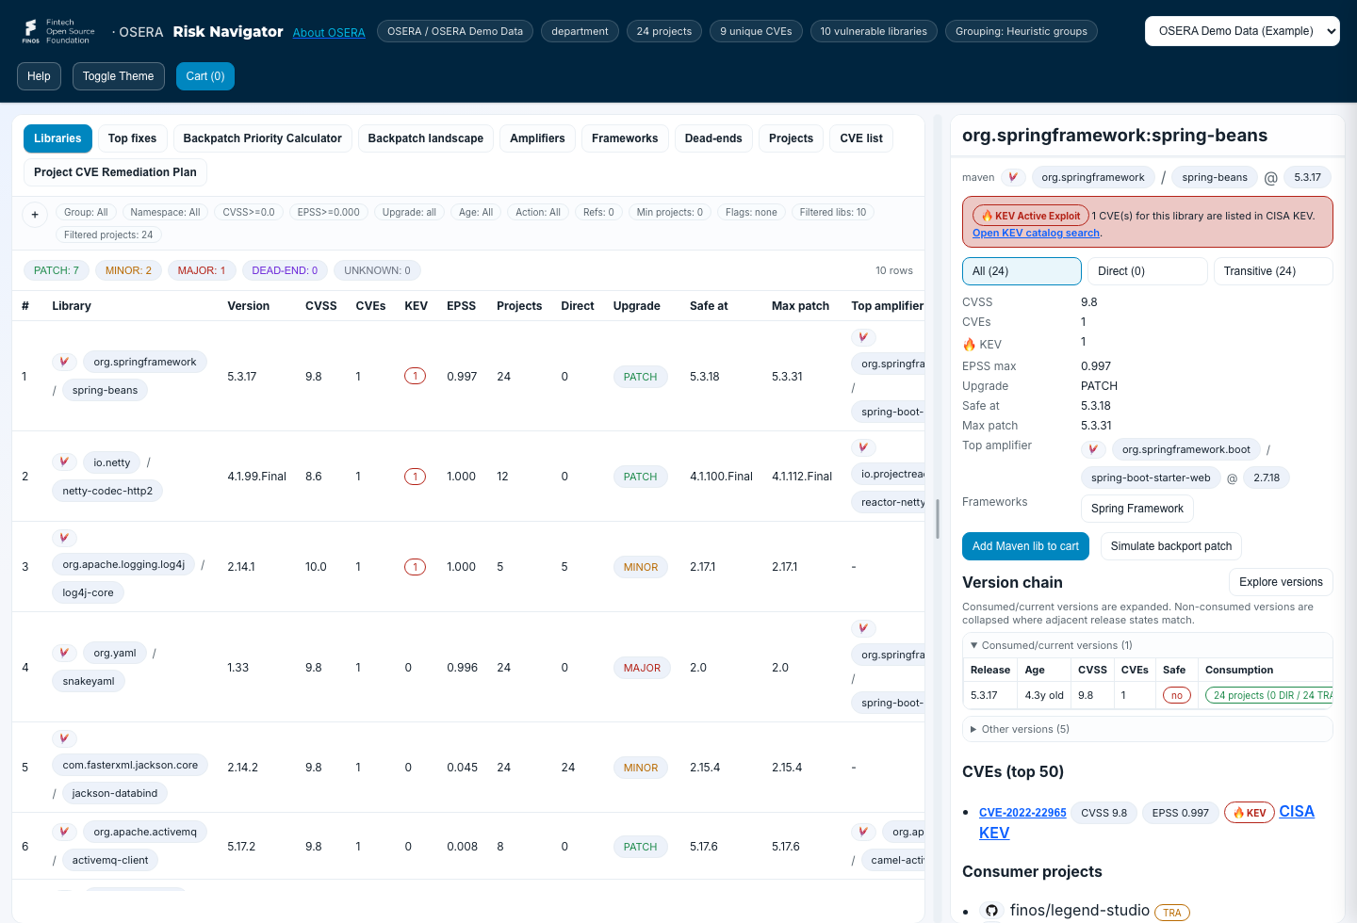The height and width of the screenshot is (923, 1357).
Task: Open the Dead-ends tab
Action: point(713,138)
